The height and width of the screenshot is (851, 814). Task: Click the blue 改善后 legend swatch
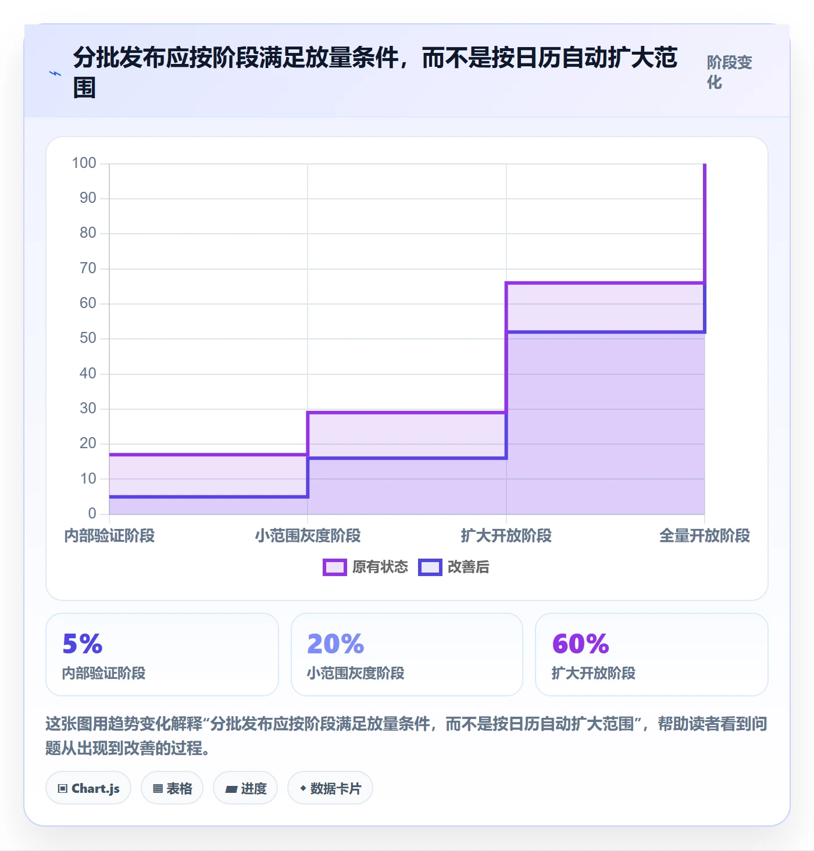430,567
